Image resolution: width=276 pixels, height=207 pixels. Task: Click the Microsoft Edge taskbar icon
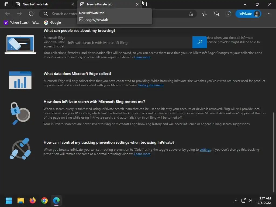[x=56, y=201]
